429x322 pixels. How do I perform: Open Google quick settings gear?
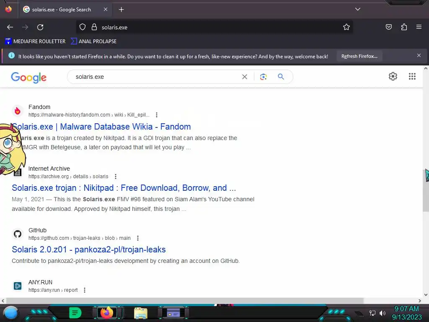pyautogui.click(x=393, y=76)
